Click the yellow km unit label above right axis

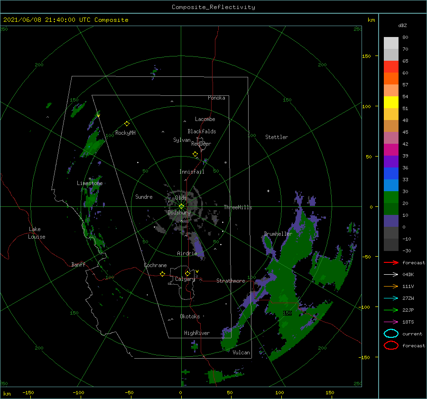coord(371,20)
